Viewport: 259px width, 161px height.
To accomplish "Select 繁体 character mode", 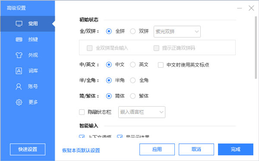I will (133, 96).
